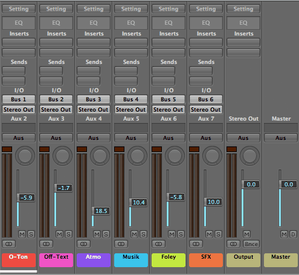Toggle stereo format icon on O-Ton channel

click(8, 244)
